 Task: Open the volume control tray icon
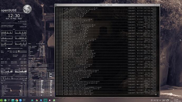click(x=155, y=100)
